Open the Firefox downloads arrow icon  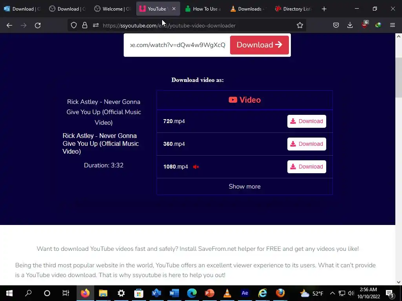(x=350, y=25)
